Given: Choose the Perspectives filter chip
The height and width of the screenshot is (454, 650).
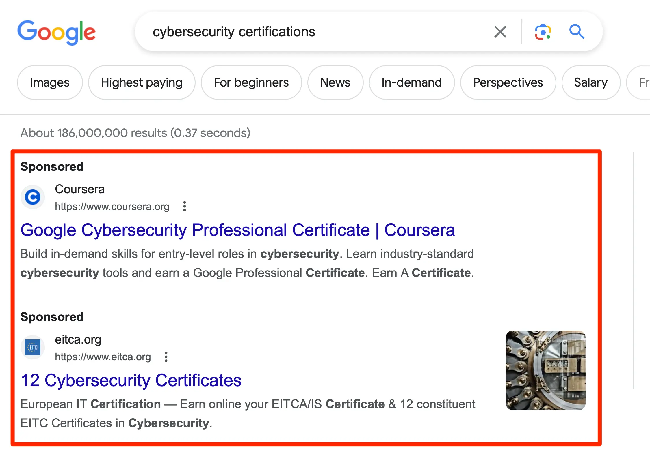Looking at the screenshot, I should [508, 82].
